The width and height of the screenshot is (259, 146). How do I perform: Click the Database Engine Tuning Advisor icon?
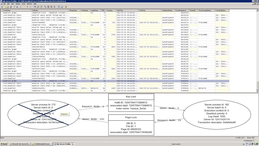(x=59, y=7)
